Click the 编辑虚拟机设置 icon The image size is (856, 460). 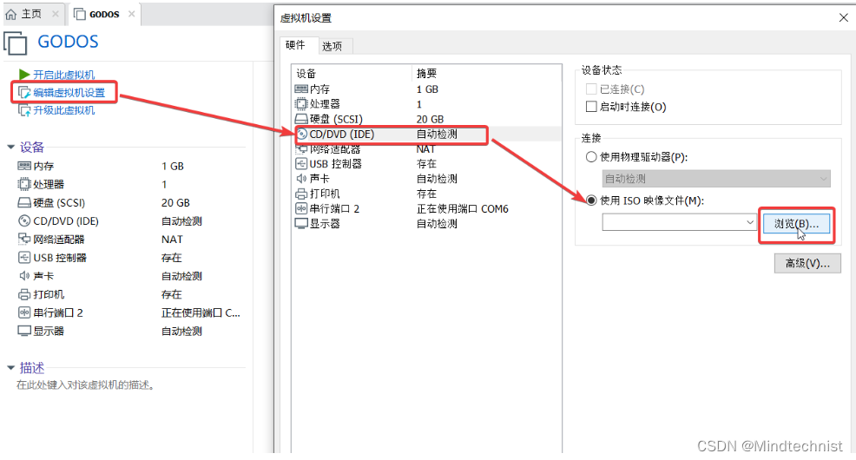[24, 92]
